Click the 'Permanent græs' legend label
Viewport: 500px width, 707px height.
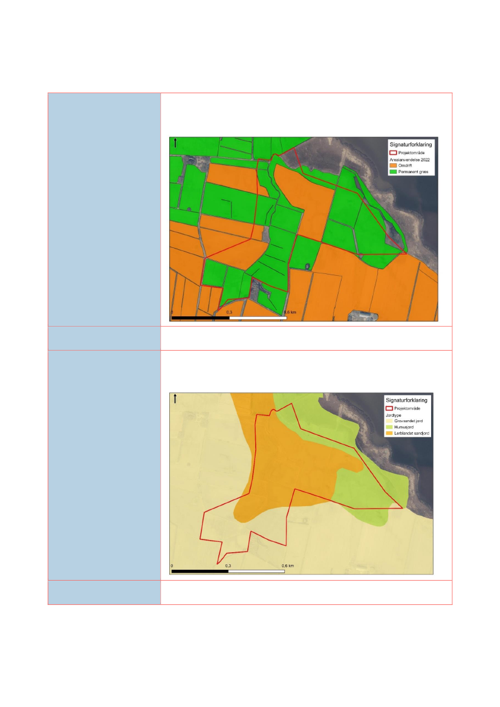click(x=413, y=172)
